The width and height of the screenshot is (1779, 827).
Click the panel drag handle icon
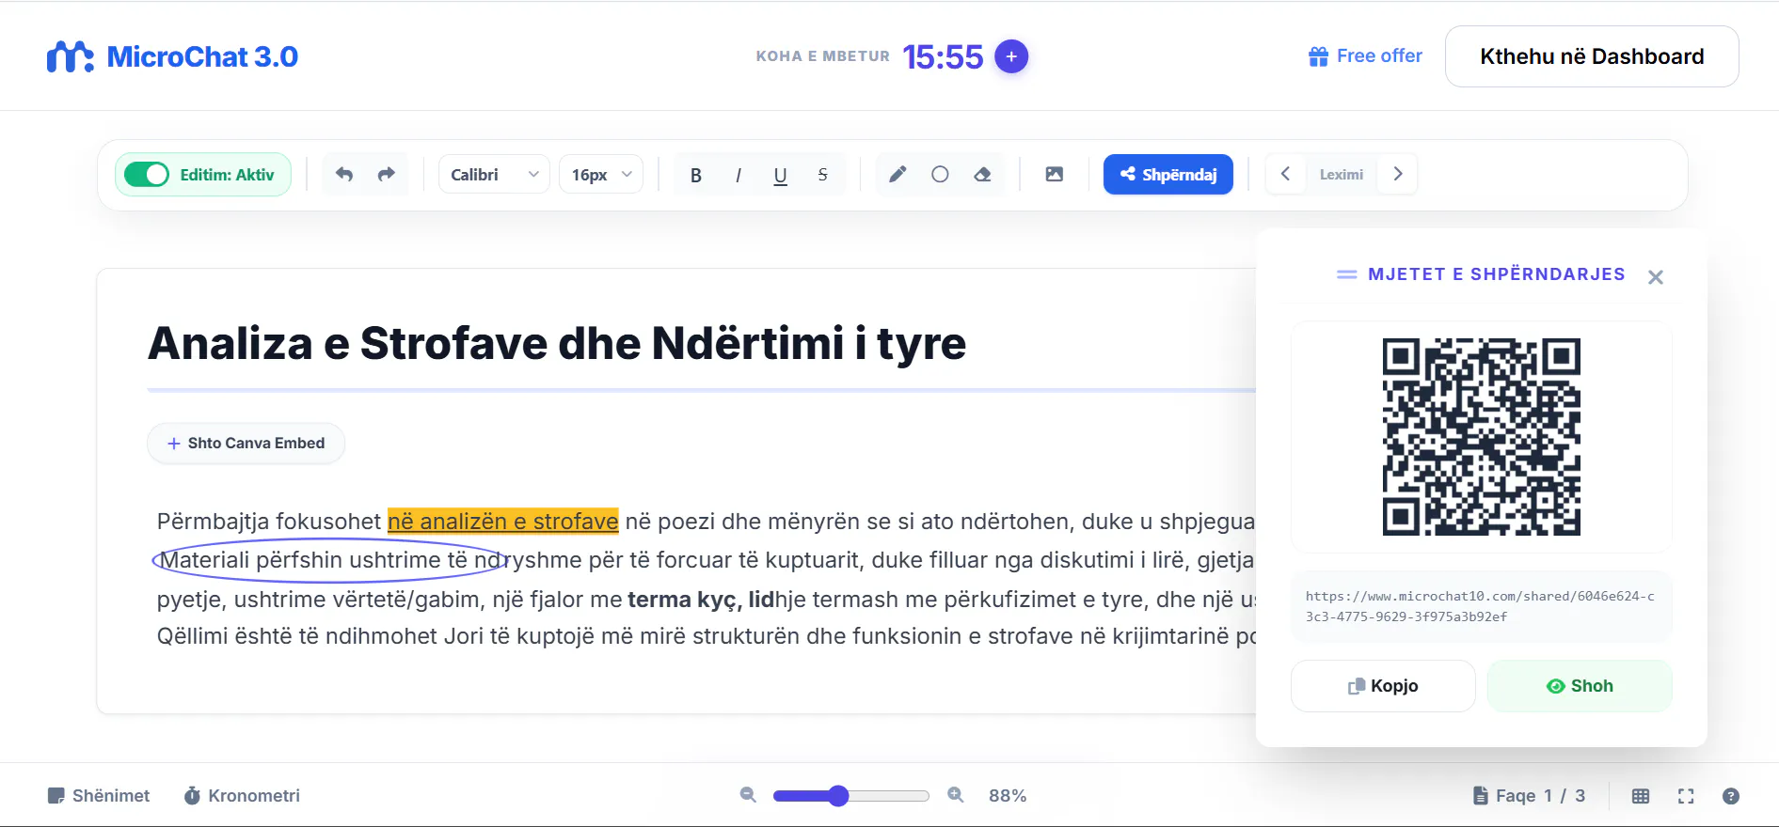pos(1347,274)
